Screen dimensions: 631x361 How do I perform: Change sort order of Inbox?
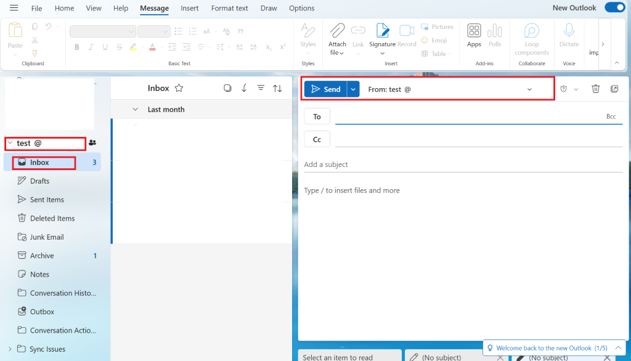click(277, 88)
